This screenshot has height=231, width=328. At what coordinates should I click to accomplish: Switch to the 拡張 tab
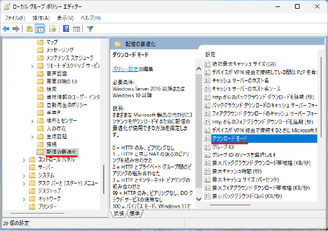tap(119, 214)
